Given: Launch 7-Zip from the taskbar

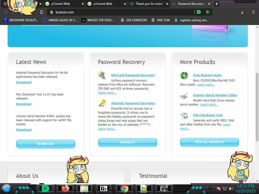Looking at the screenshot, I should point(104,188).
